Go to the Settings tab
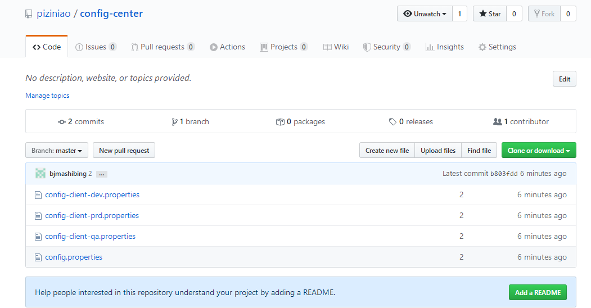 click(x=497, y=47)
